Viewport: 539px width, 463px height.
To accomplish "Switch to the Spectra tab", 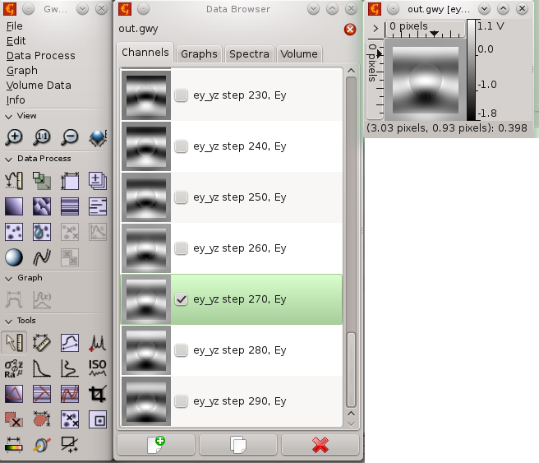I will (x=249, y=53).
